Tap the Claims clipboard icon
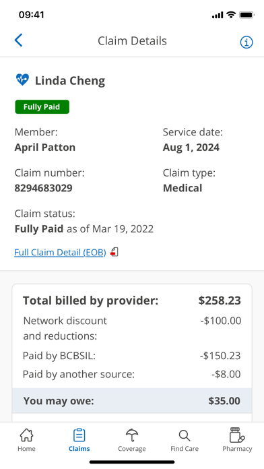Viewport: 264px width, 469px height. pos(79,435)
